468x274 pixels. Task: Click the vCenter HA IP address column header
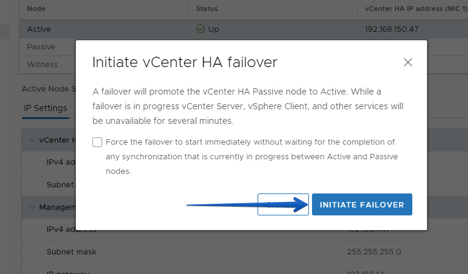[x=416, y=9]
